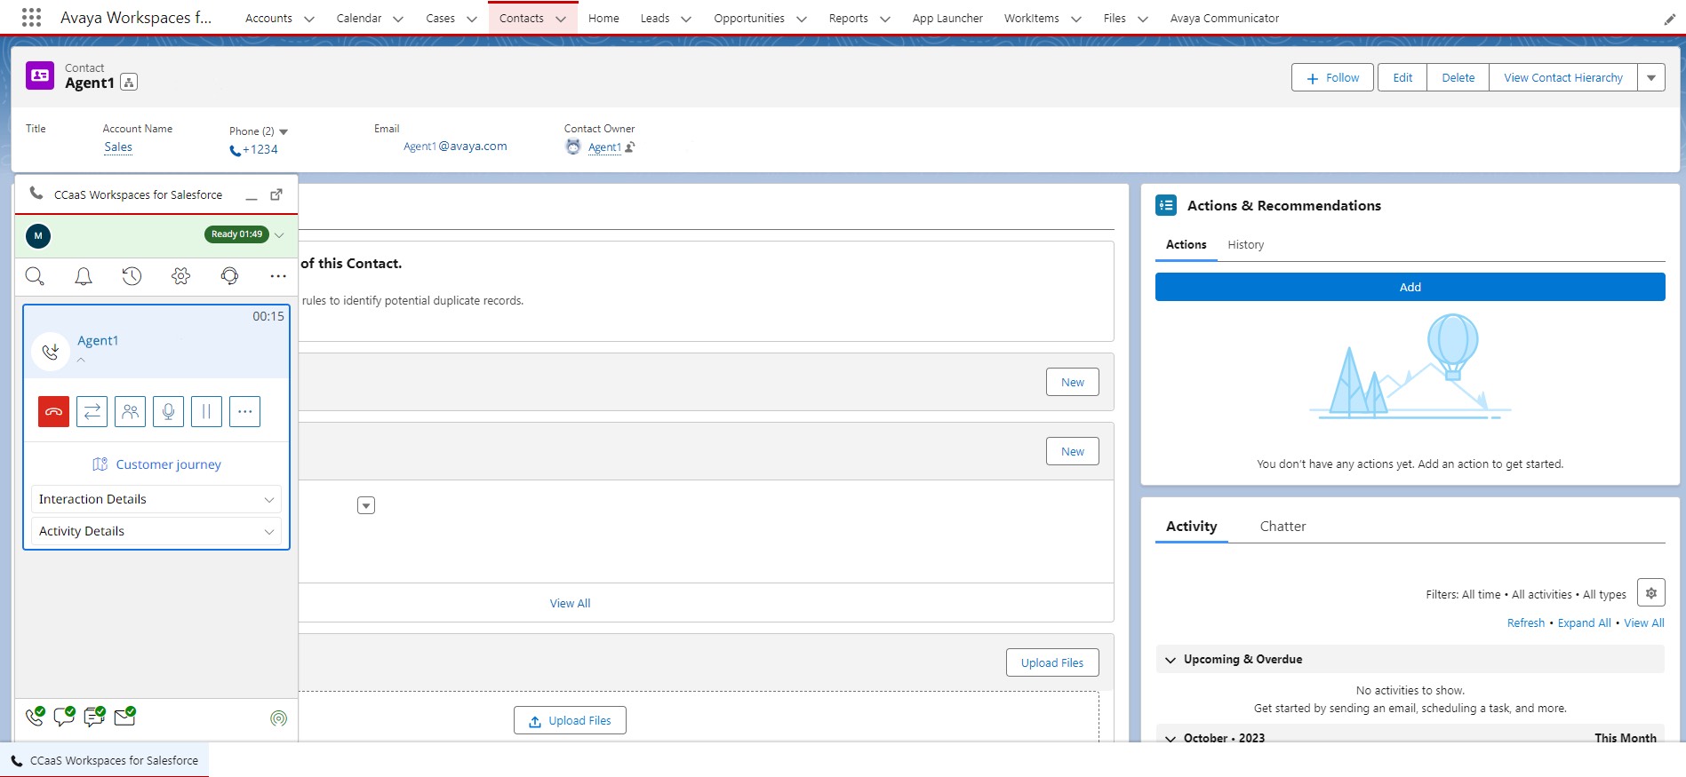Collapse Upcoming & Overdue section
The width and height of the screenshot is (1686, 777).
(x=1171, y=660)
